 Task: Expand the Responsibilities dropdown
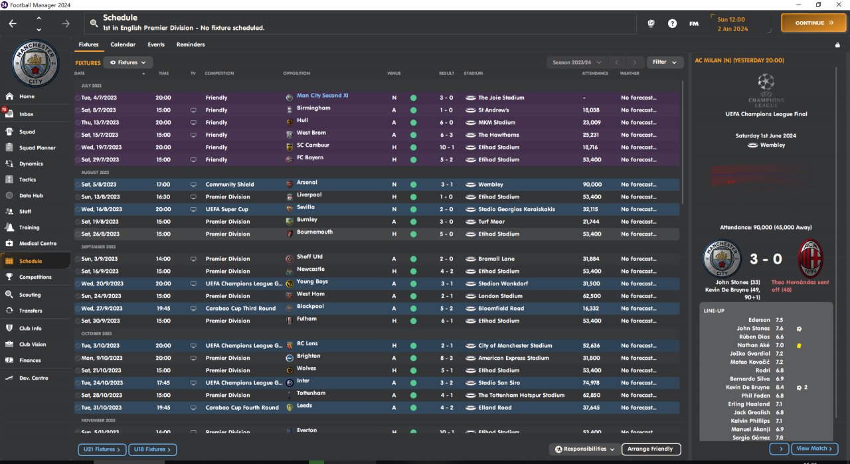tap(584, 449)
